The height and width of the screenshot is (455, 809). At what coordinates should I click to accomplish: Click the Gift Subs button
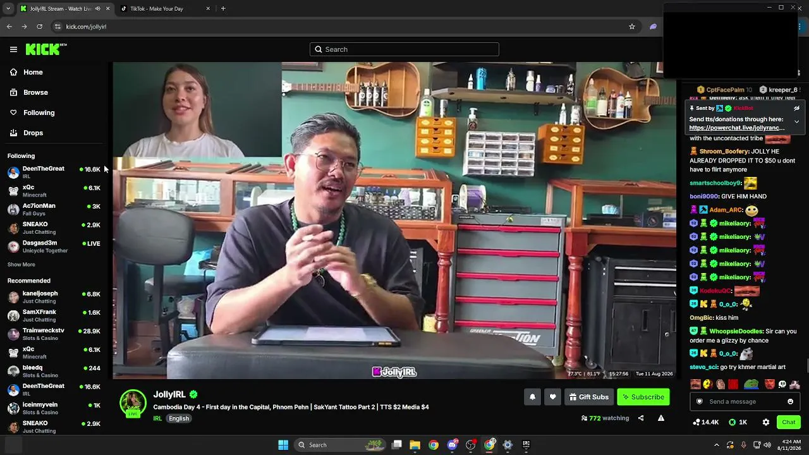coord(588,397)
